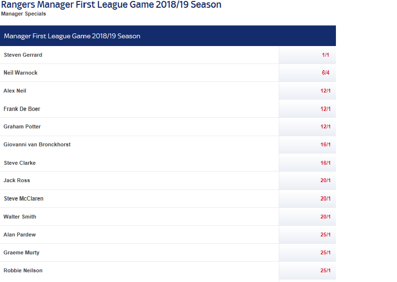Choose Graham Potter 12/1 odds
The height and width of the screenshot is (282, 397).
(x=307, y=127)
